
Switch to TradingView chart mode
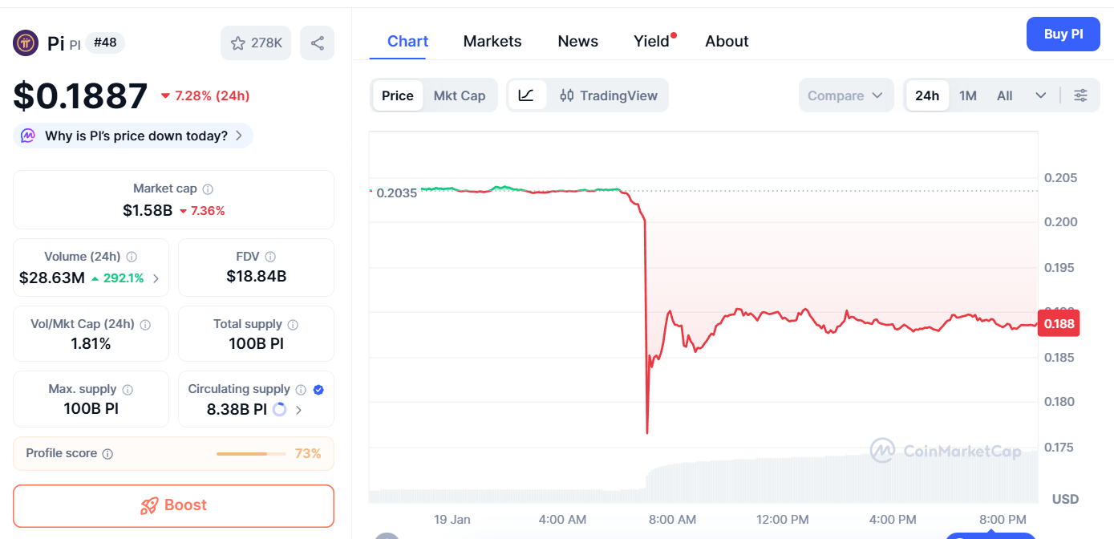tap(609, 95)
